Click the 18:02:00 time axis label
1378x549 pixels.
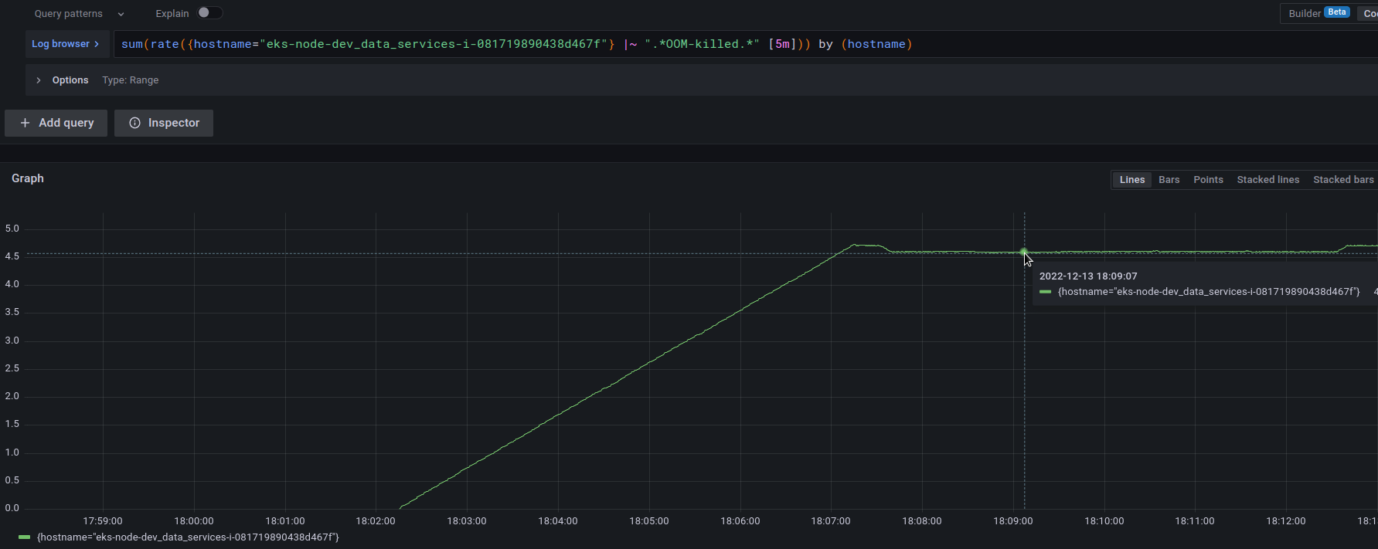[376, 521]
